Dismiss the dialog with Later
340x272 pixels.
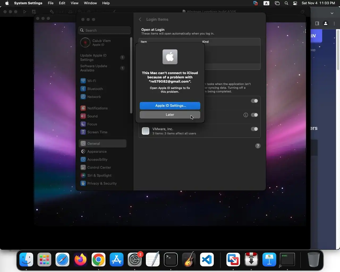coord(170,115)
